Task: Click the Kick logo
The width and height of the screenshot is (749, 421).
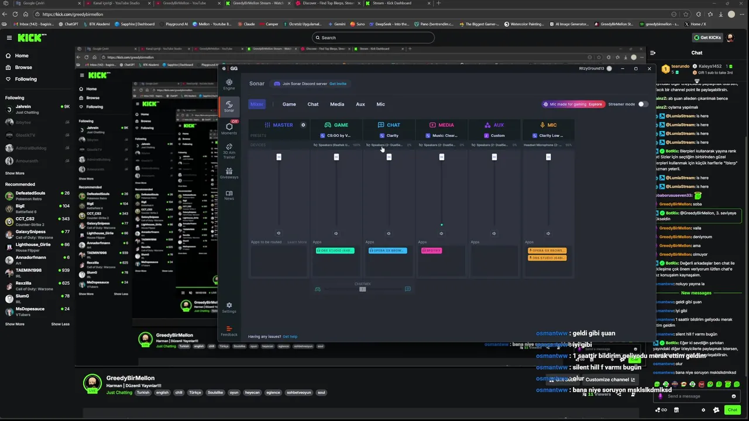Action: point(29,37)
